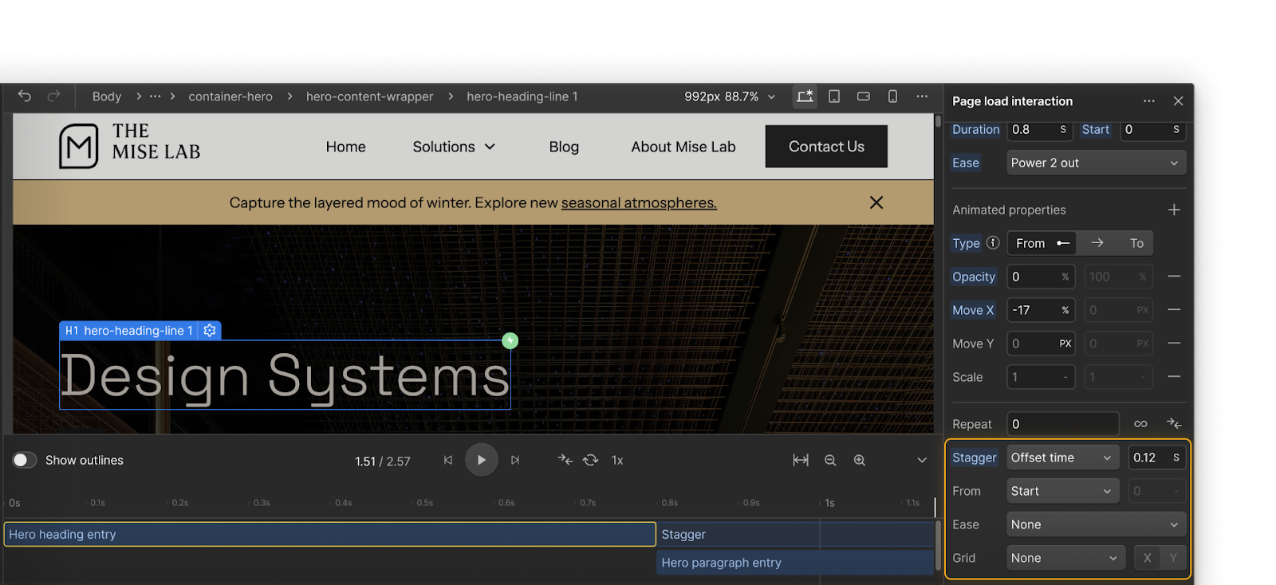This screenshot has width=1276, height=585.
Task: Fit timeline to width
Action: pyautogui.click(x=801, y=460)
